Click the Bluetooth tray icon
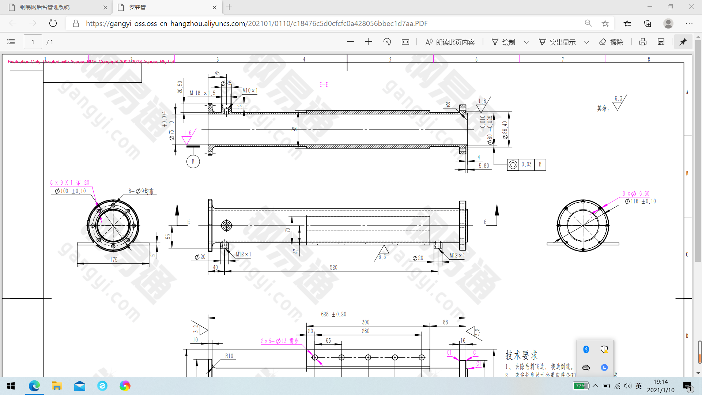Screen dimensions: 702x395 [586, 349]
